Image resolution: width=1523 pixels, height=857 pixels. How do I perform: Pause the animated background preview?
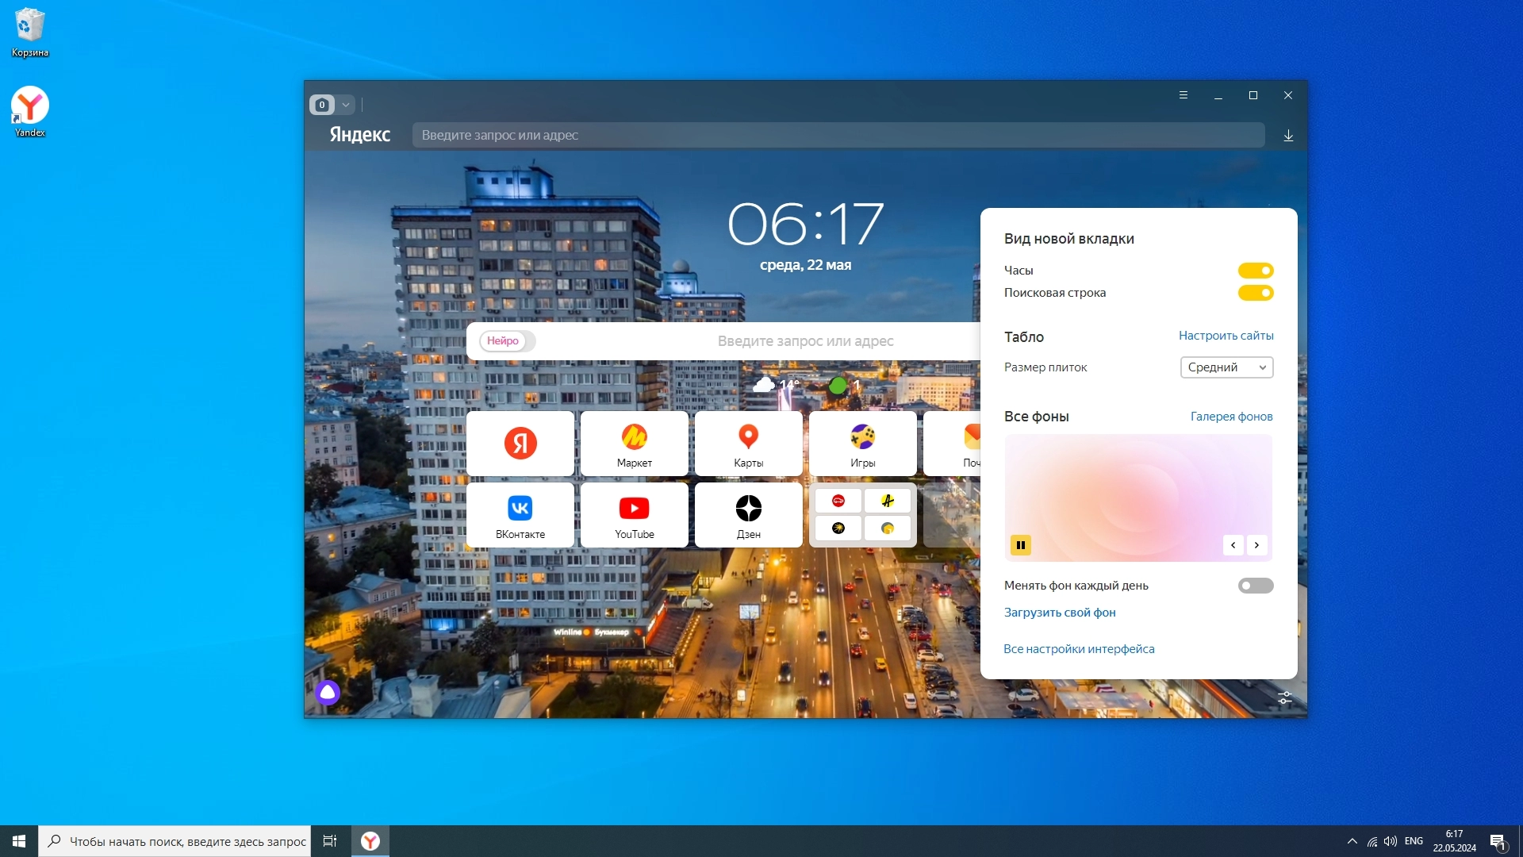(x=1021, y=545)
